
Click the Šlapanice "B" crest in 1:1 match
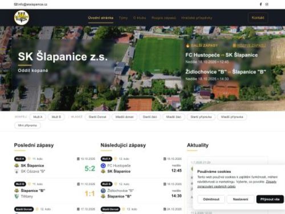17,191
